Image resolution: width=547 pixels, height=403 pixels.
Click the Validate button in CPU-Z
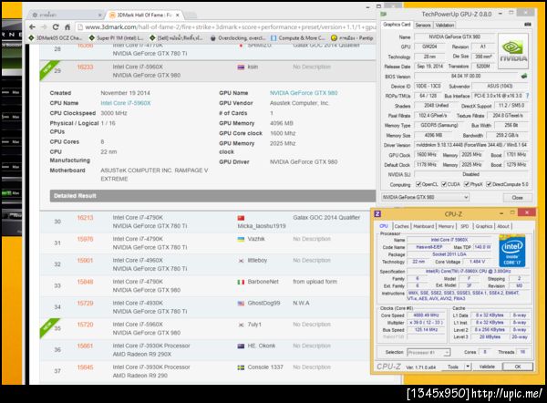[487, 367]
